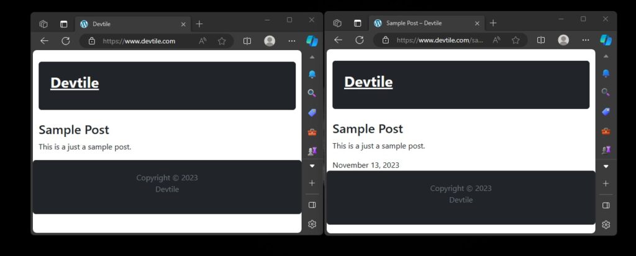This screenshot has width=636, height=256.
Task: Toggle the sidebar panel icon in right window
Action: 606,205
